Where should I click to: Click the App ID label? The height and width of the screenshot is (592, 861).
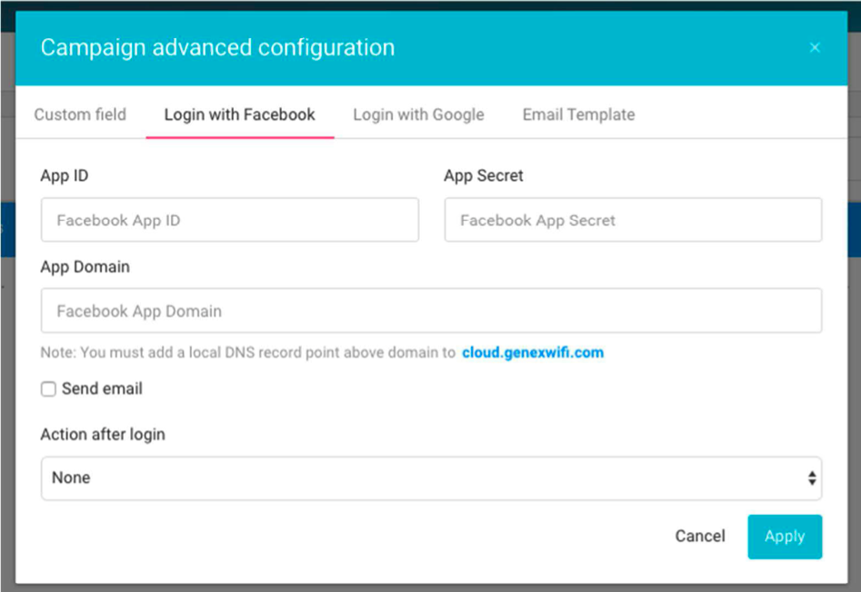65,176
